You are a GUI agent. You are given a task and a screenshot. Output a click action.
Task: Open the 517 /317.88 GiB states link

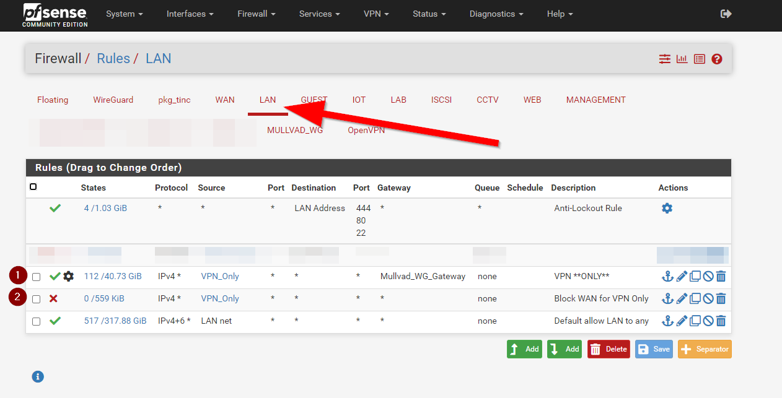pos(115,321)
